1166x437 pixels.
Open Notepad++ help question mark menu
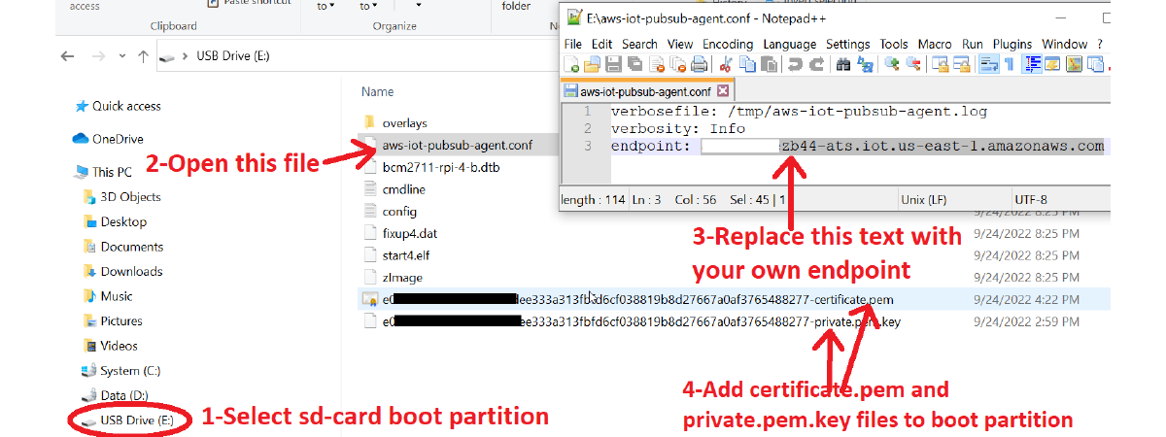pyautogui.click(x=1100, y=44)
